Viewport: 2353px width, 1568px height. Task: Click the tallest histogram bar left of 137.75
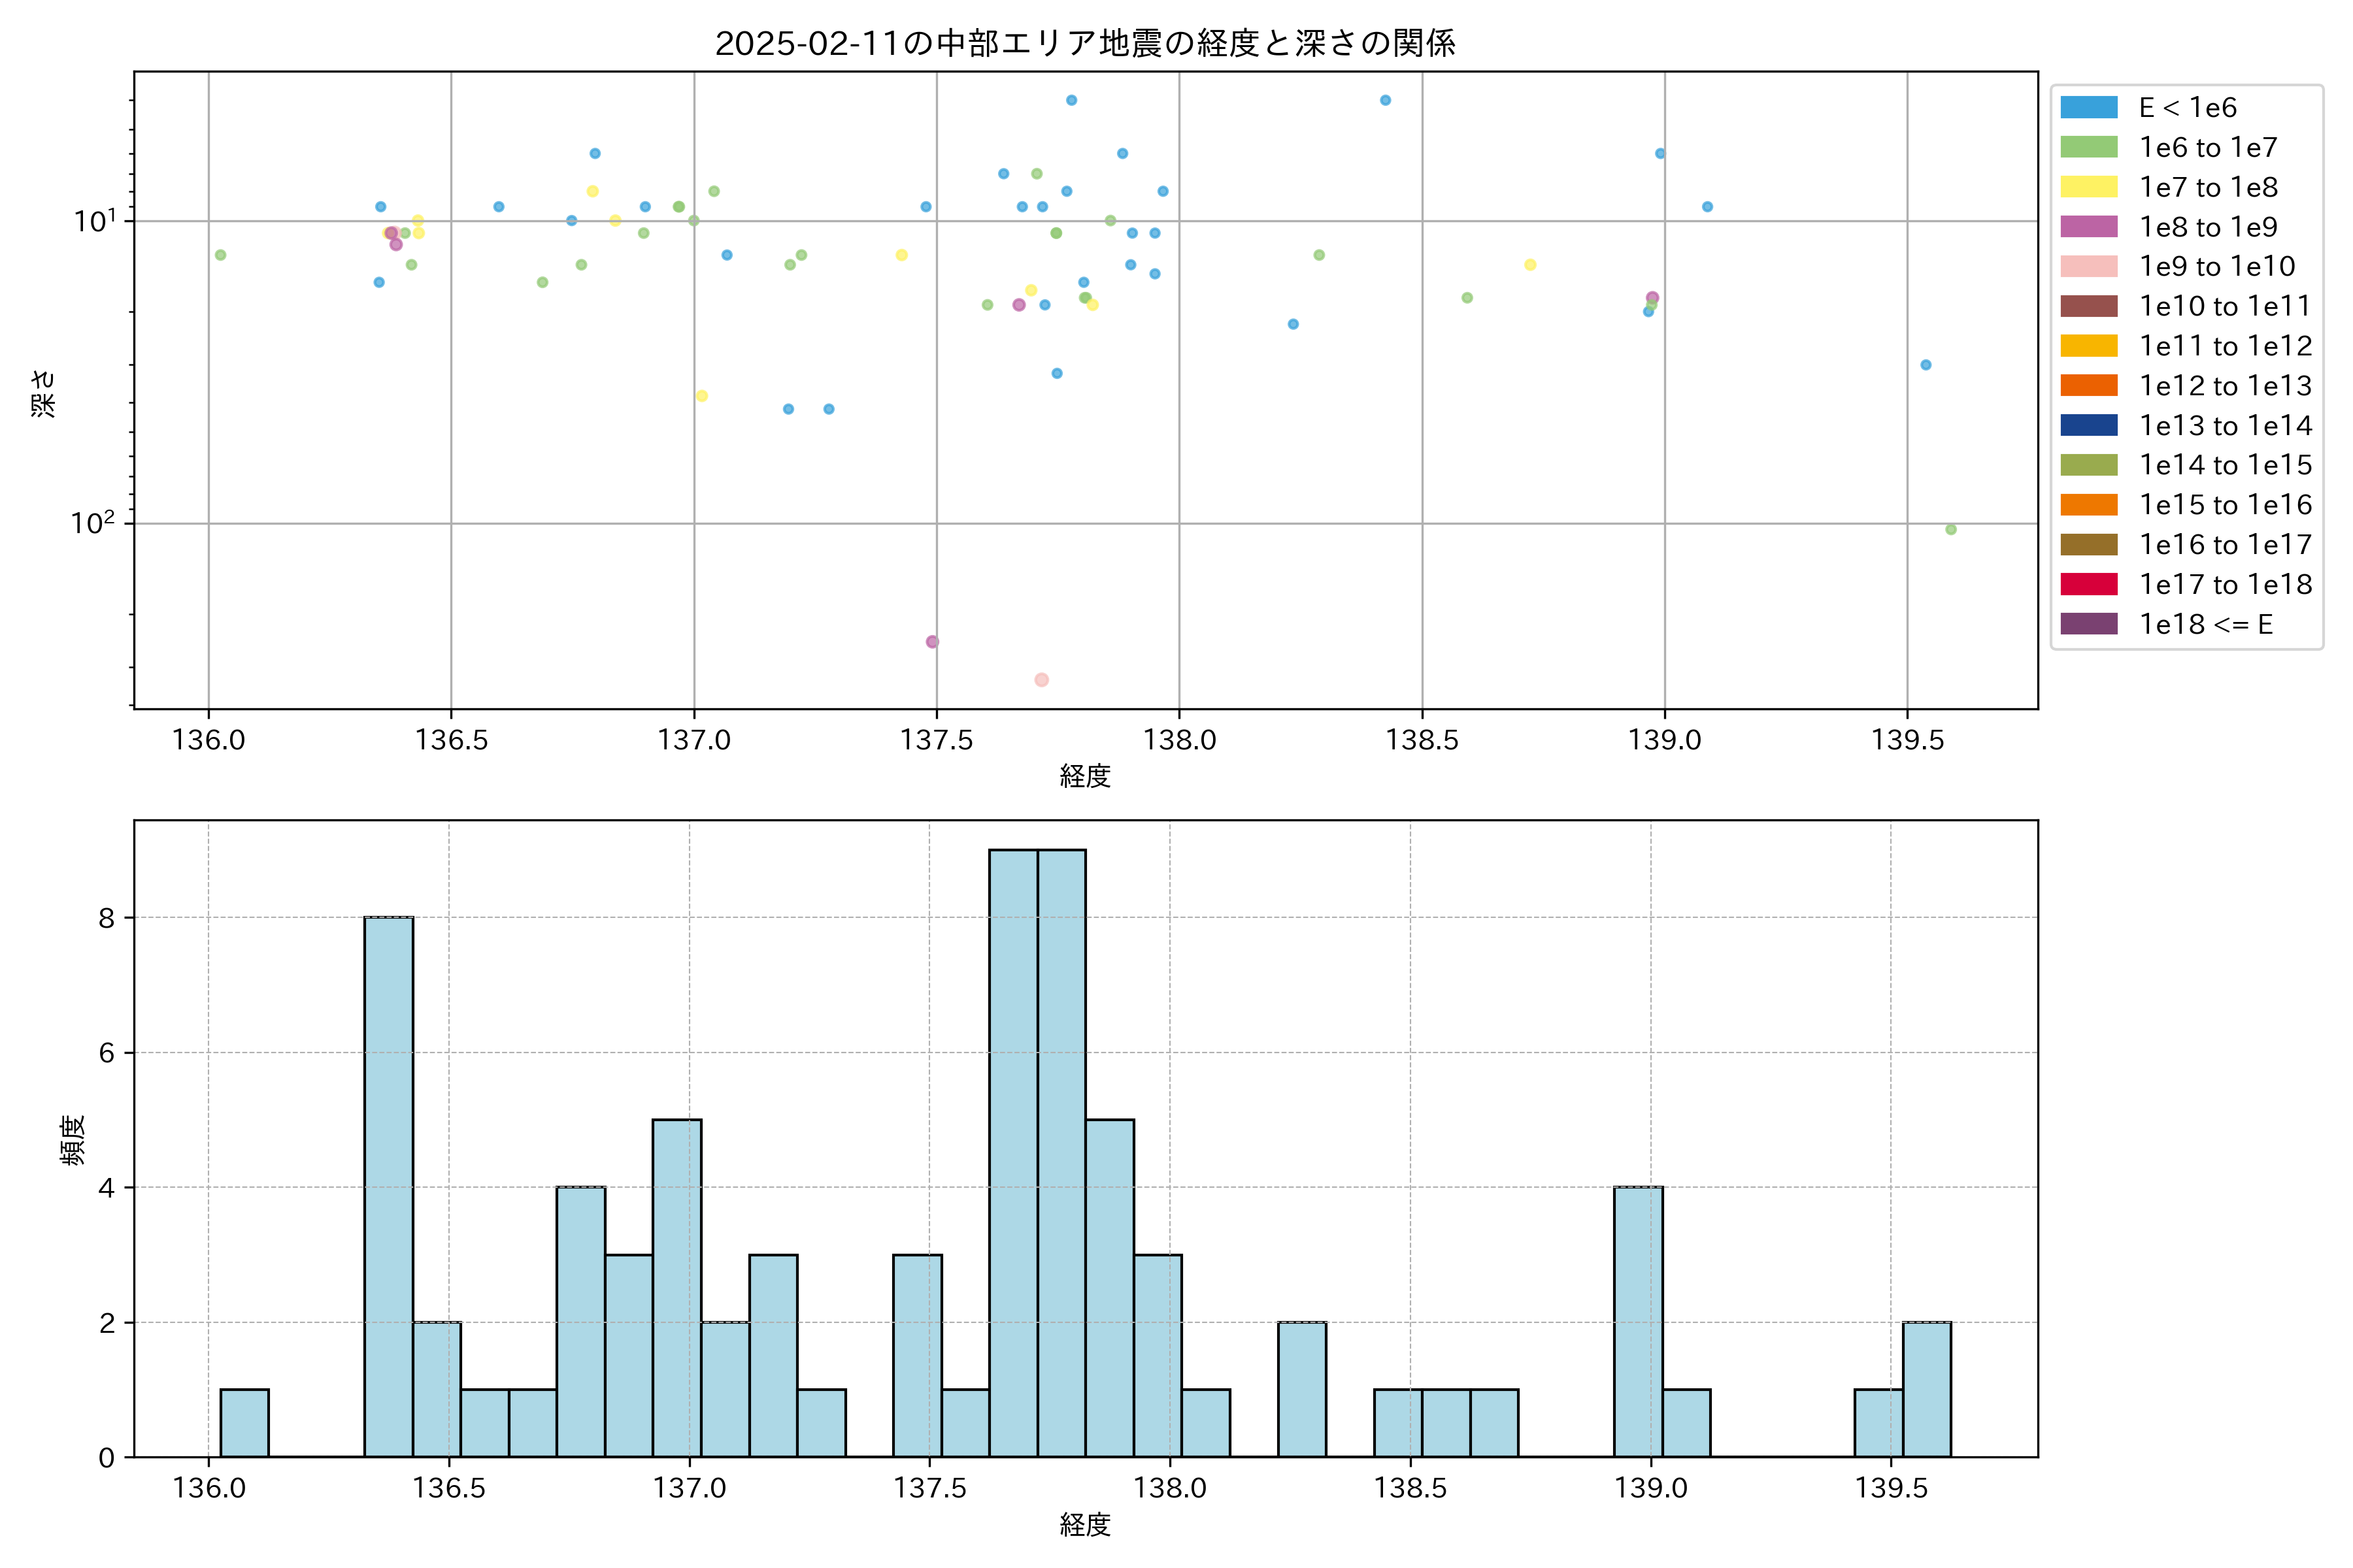click(1014, 1152)
